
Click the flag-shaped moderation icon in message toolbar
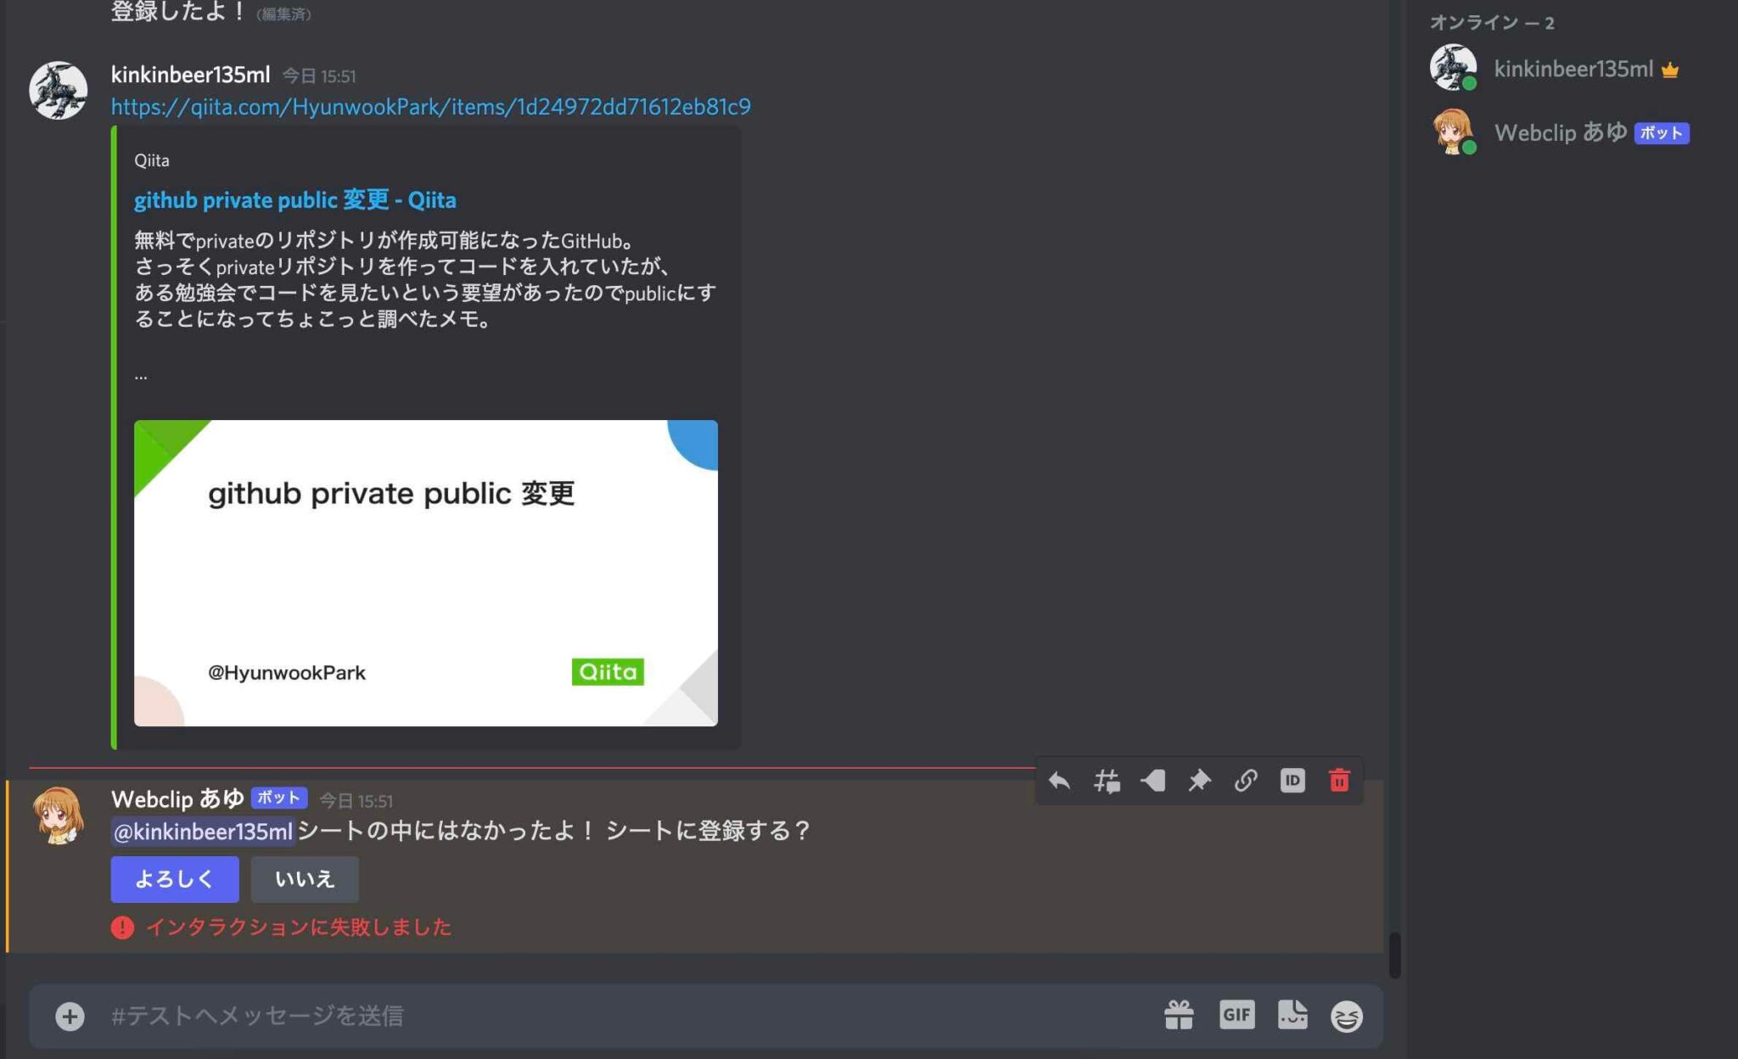pyautogui.click(x=1154, y=780)
